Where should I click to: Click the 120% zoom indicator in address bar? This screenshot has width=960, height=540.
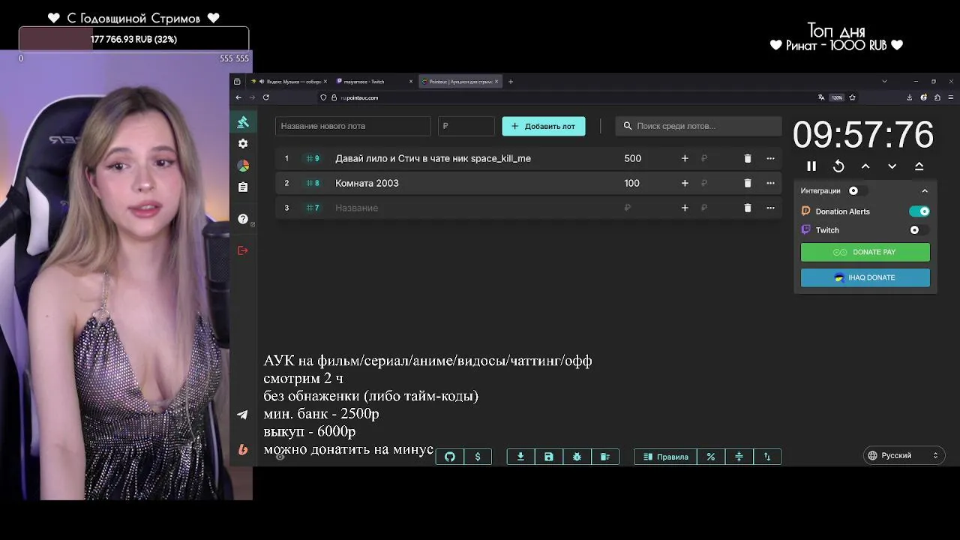point(837,97)
